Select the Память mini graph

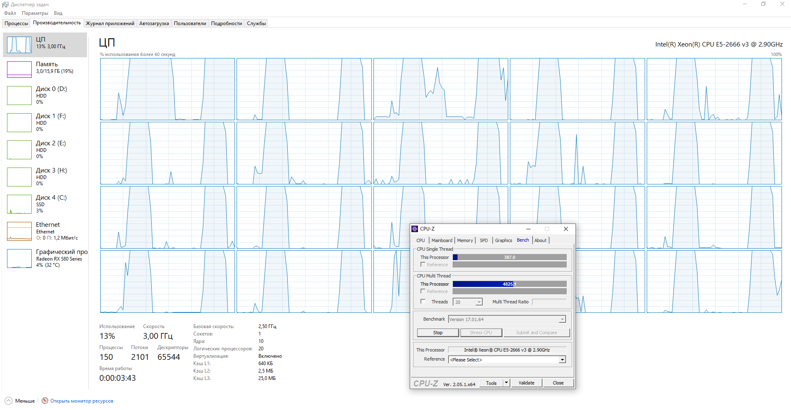(x=19, y=69)
